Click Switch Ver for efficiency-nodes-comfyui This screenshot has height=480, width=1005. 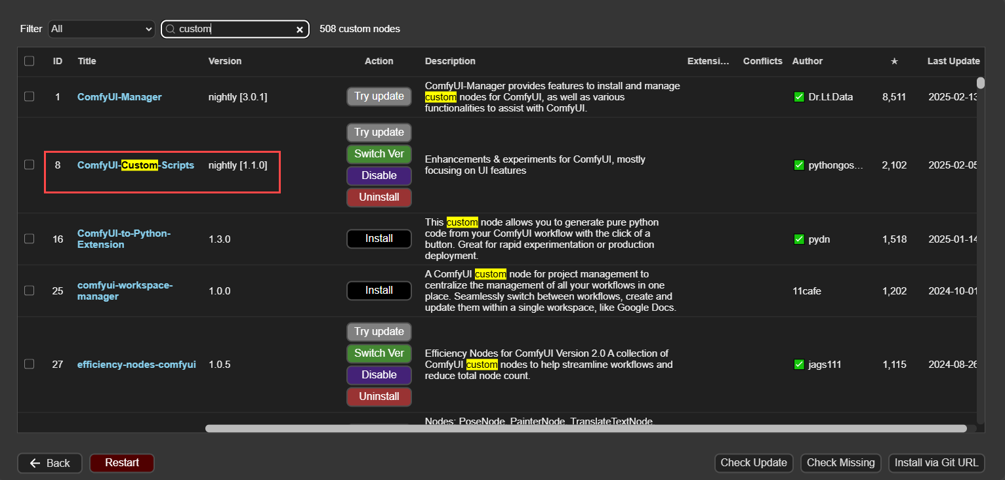[379, 353]
